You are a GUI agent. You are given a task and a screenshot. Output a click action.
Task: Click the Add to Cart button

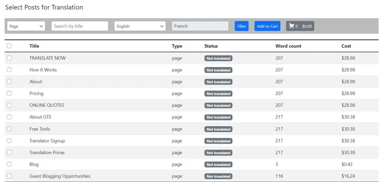click(x=267, y=26)
